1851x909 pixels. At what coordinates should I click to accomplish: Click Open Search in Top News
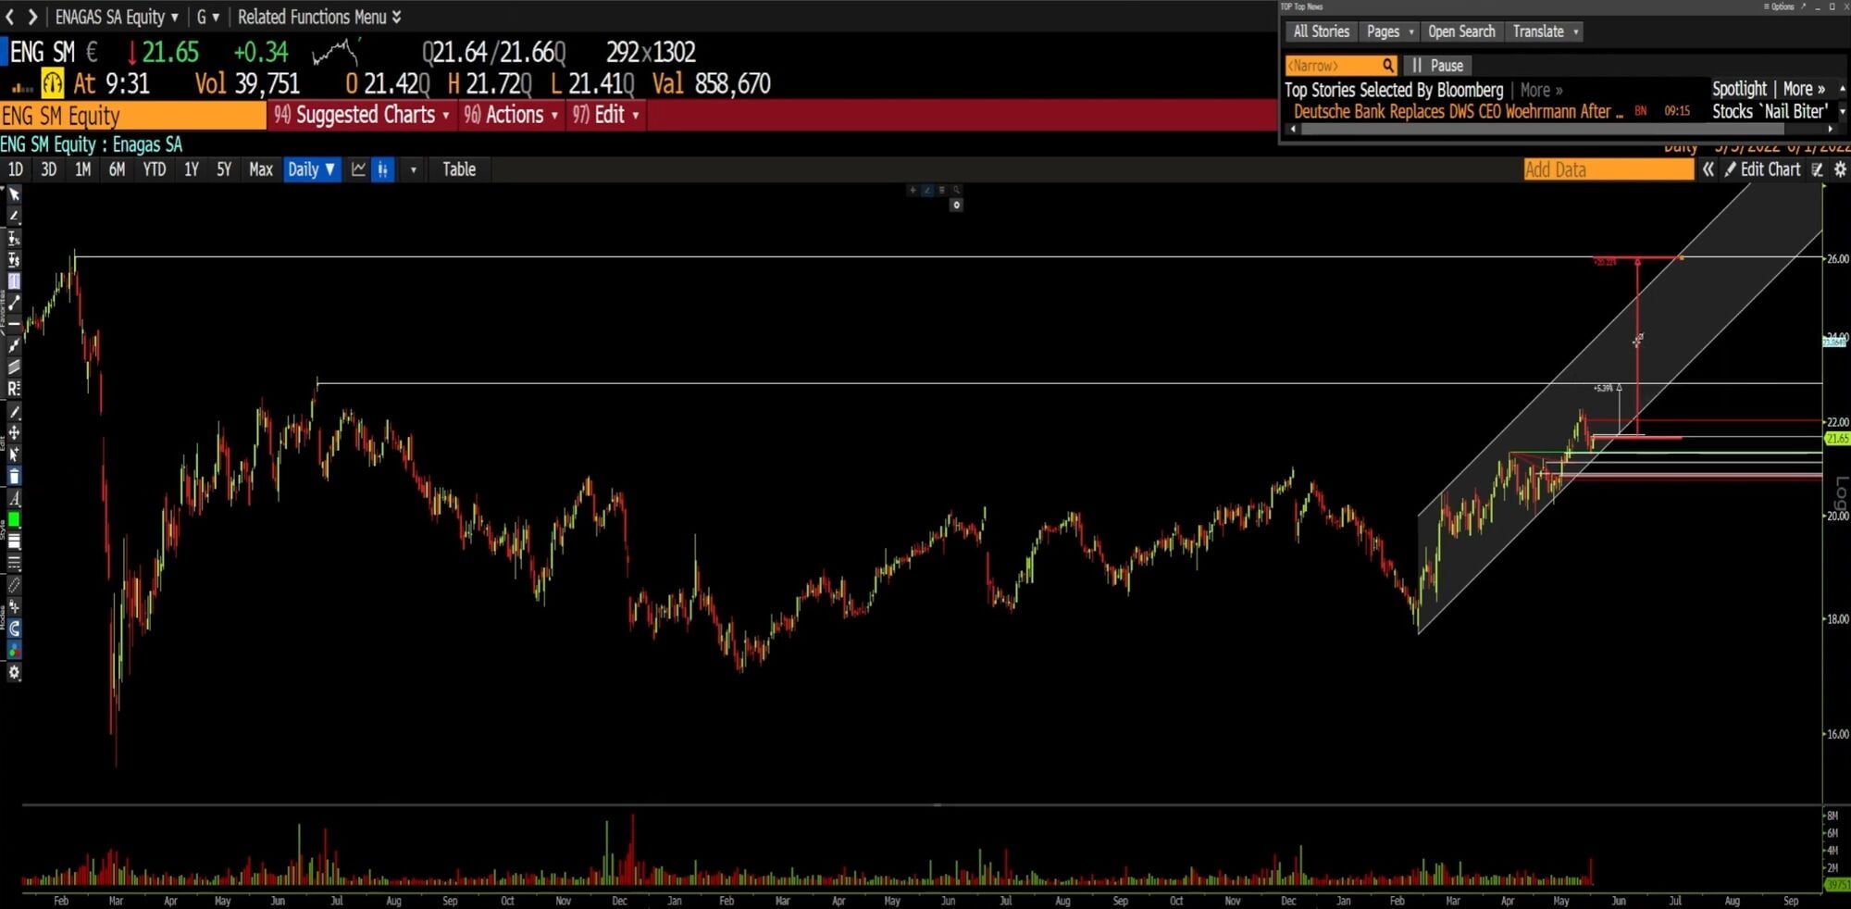click(x=1461, y=31)
